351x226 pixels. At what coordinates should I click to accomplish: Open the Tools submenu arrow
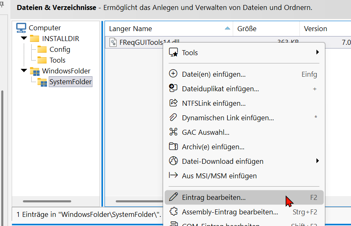pos(317,53)
